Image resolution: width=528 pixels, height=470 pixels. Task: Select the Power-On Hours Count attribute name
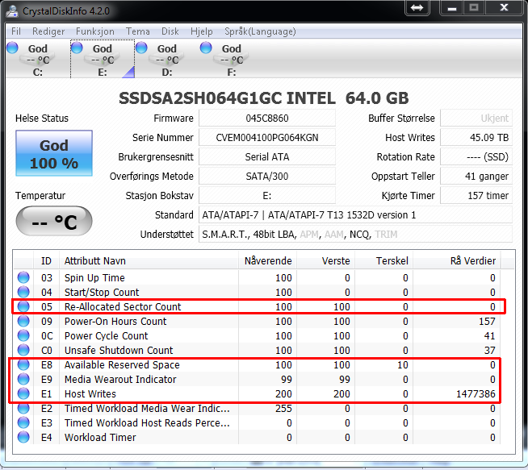[x=115, y=321]
